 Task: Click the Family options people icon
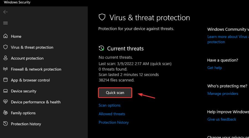tap(6, 113)
